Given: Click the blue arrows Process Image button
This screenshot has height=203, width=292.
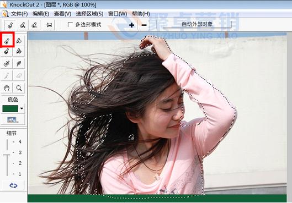Looking at the screenshot, I should (13, 185).
